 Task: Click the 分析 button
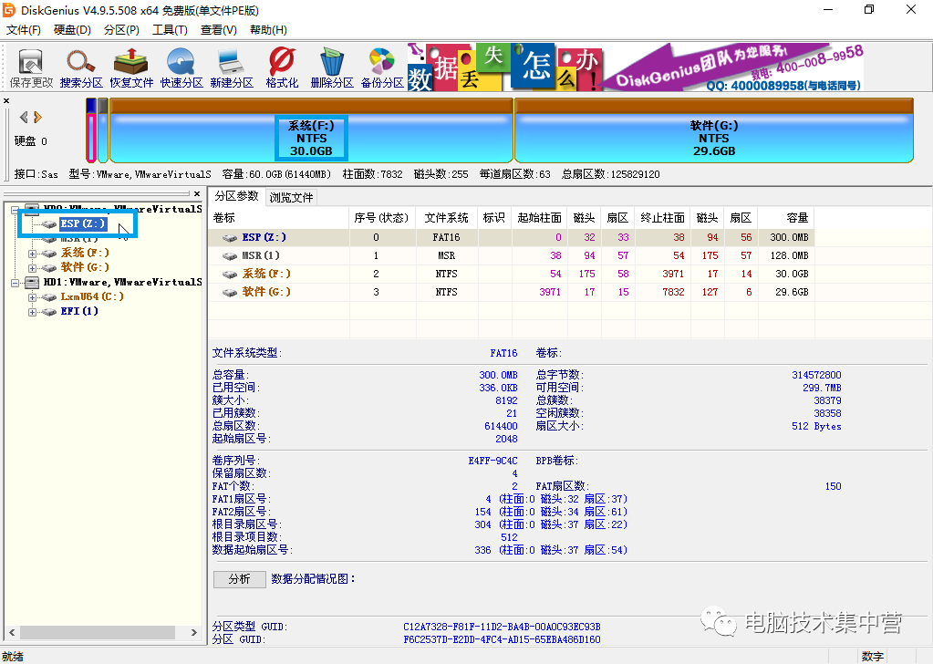click(239, 579)
